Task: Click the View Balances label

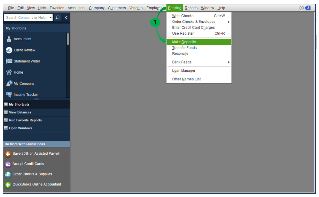Action: [x=20, y=112]
